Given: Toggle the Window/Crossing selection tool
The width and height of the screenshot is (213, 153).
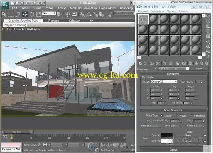Looking at the screenshot, I should pyautogui.click(x=17, y=14).
